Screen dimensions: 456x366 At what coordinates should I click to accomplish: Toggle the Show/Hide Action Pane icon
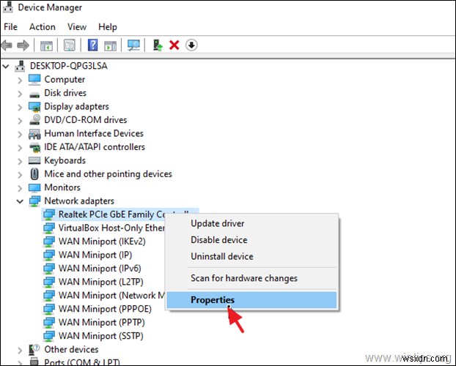point(110,45)
